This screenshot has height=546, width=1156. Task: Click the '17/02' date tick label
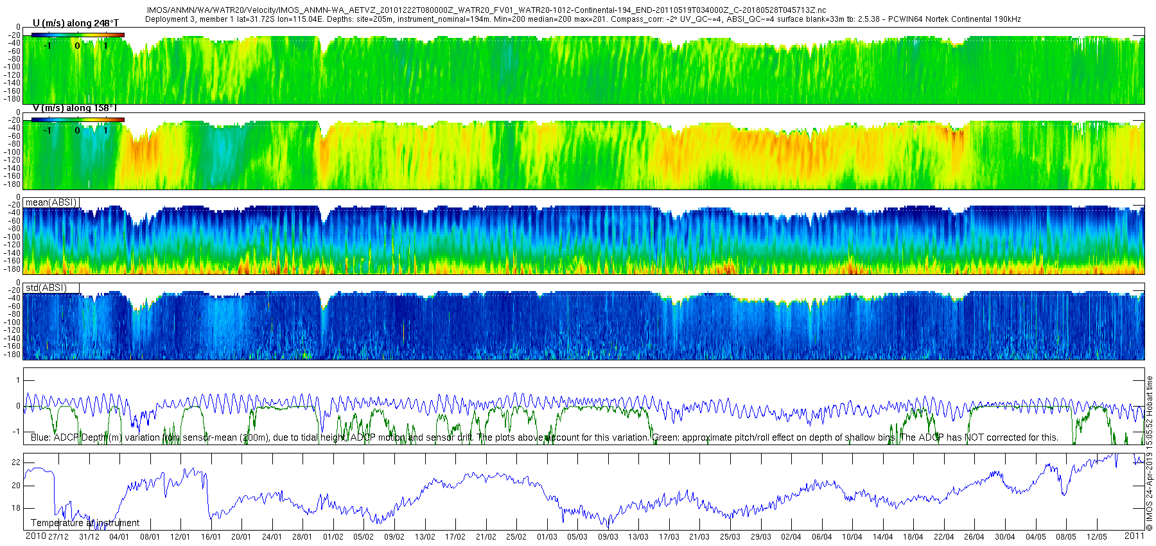[455, 537]
